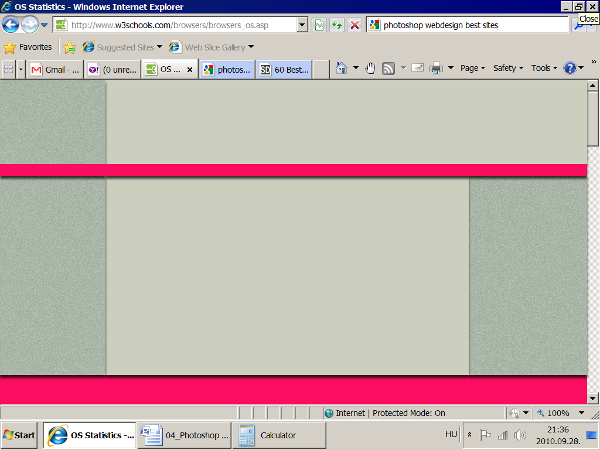Select OS Statistics taskbar button
Viewport: 600px width, 450px height.
[89, 435]
